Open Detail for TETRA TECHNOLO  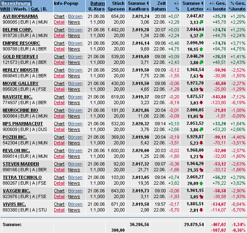click(x=59, y=183)
